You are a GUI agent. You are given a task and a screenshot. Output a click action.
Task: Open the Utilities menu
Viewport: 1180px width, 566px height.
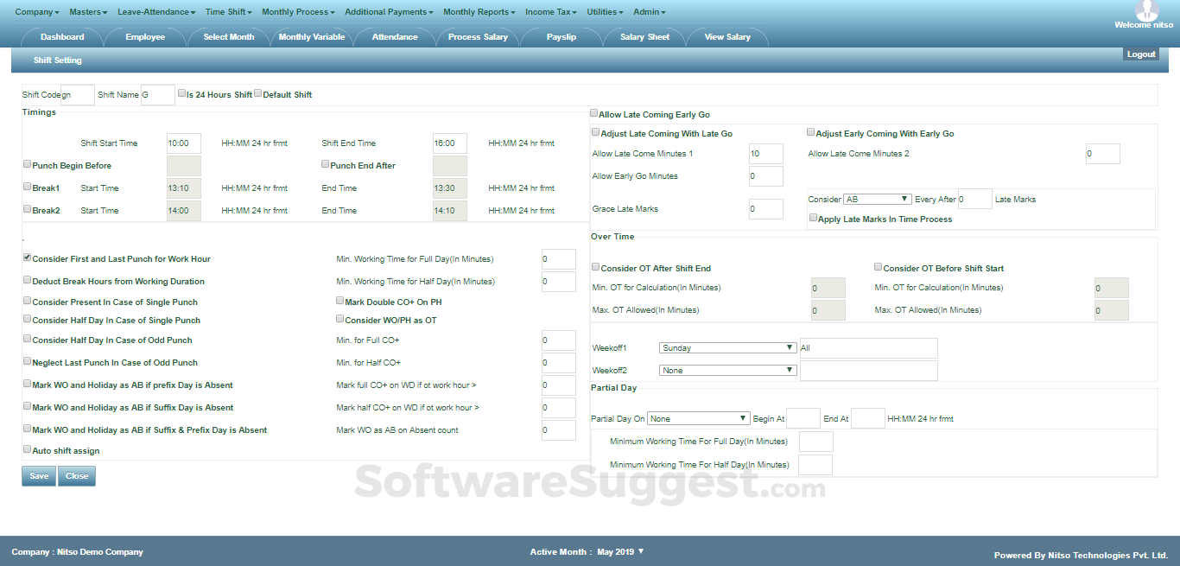604,11
